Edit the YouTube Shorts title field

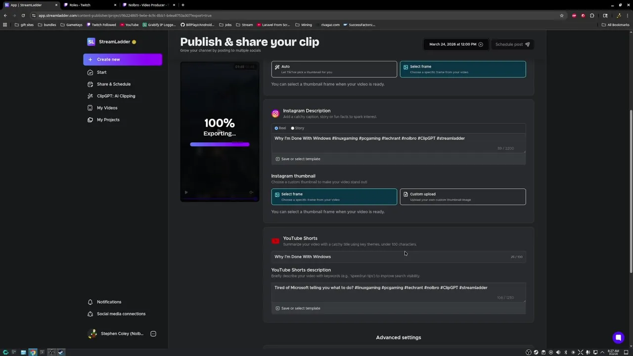[x=398, y=257]
